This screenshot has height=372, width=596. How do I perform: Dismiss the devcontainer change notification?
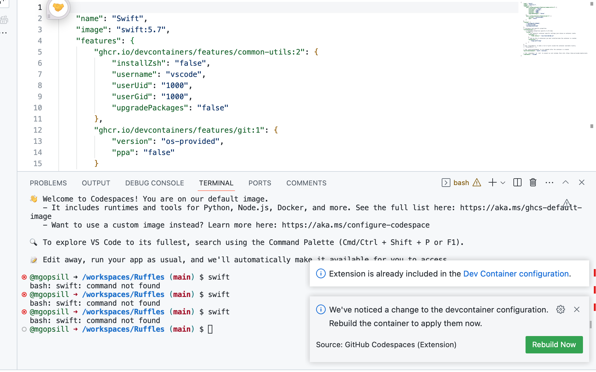point(577,309)
